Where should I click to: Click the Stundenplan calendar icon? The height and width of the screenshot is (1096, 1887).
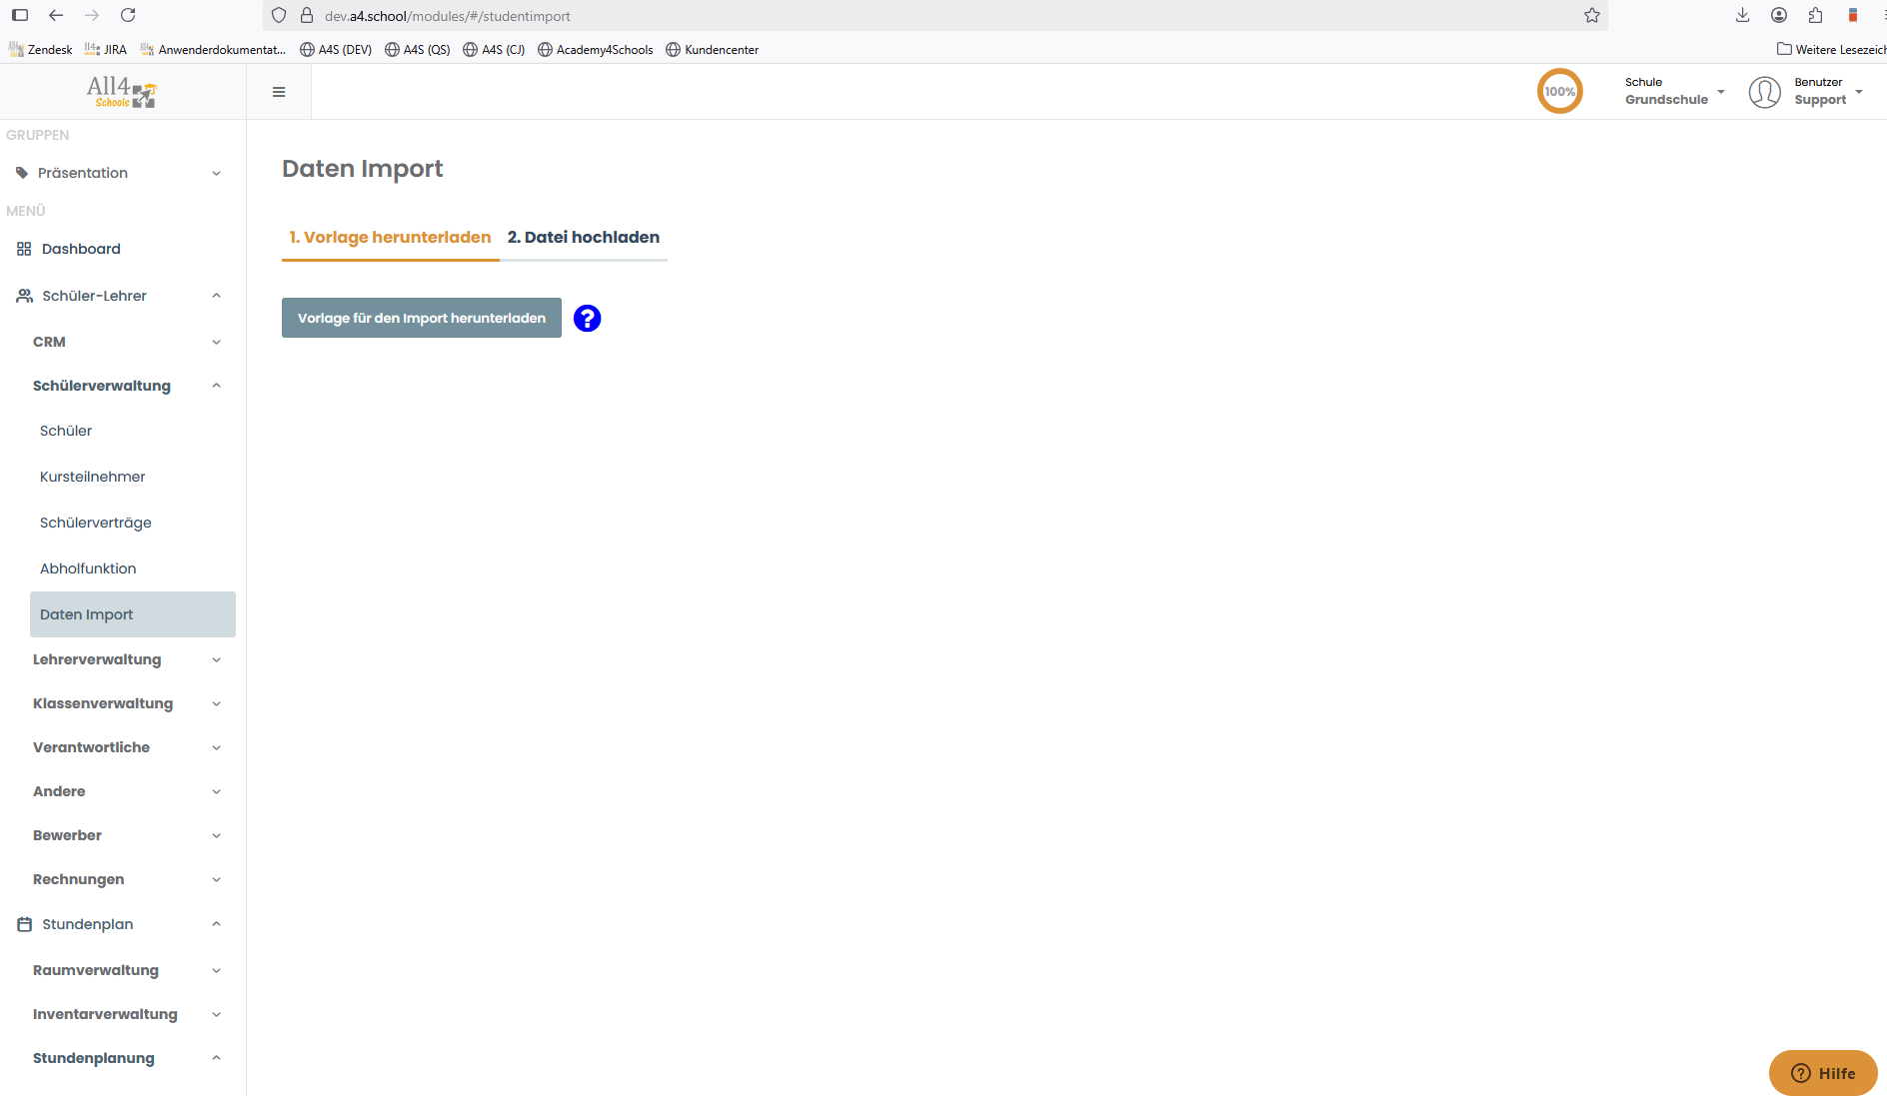point(24,924)
